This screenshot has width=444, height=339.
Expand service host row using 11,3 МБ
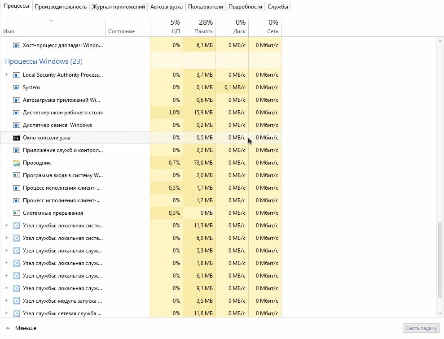(6, 226)
